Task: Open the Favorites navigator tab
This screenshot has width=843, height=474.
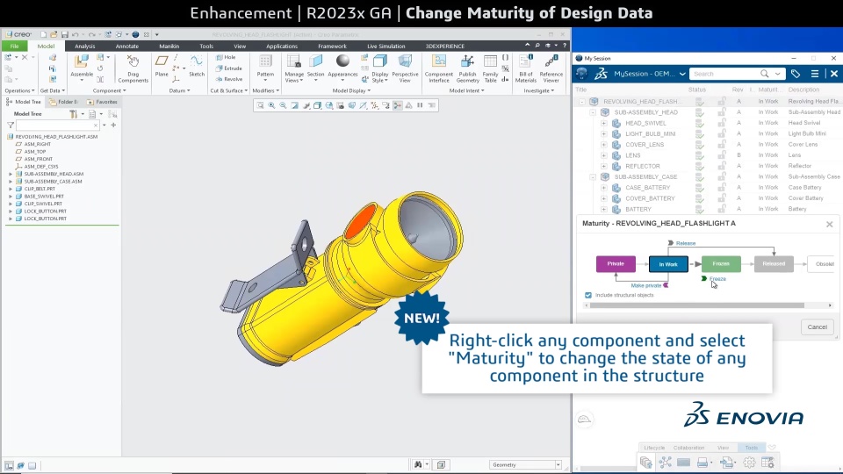Action: click(102, 102)
